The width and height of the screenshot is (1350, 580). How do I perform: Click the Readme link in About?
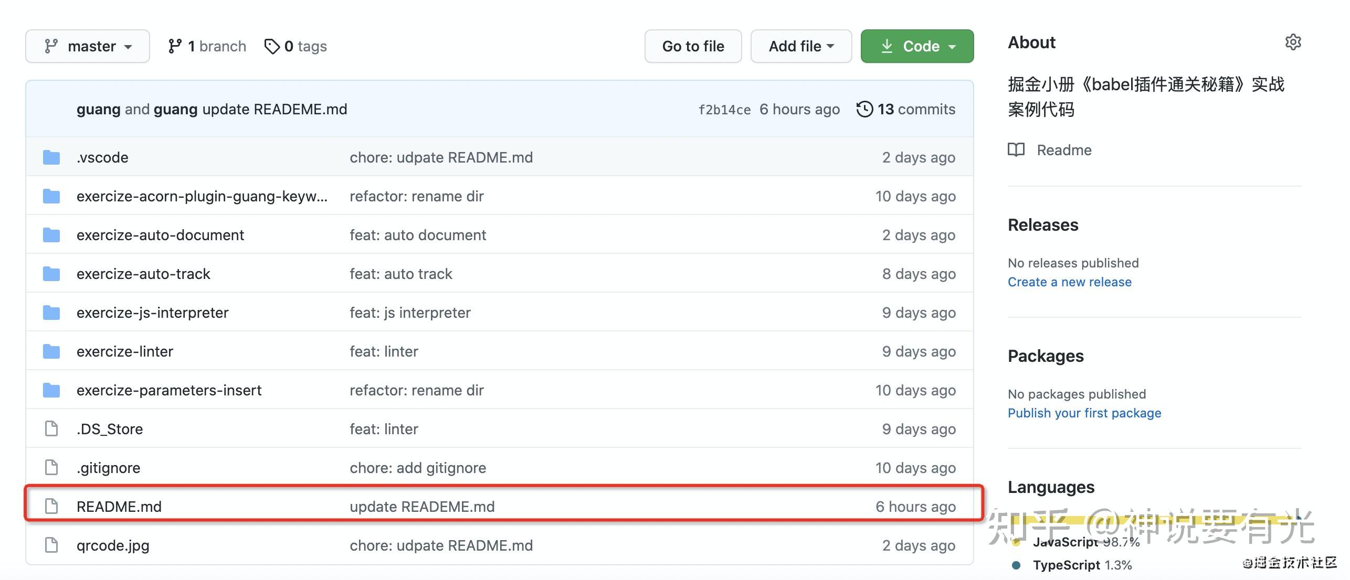[1064, 150]
